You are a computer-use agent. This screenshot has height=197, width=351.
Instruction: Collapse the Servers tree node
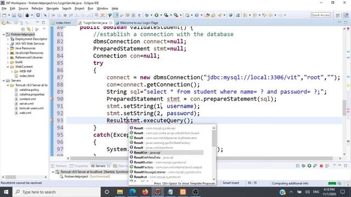[x=4, y=80]
